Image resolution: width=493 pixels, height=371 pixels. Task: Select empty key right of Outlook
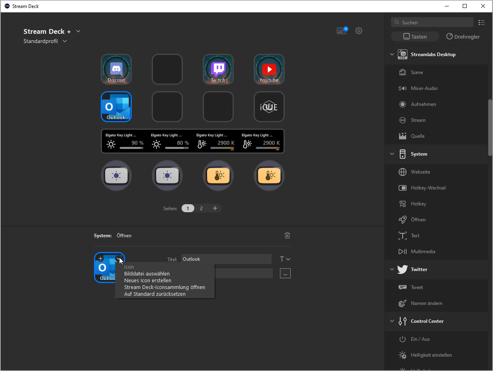click(x=167, y=107)
